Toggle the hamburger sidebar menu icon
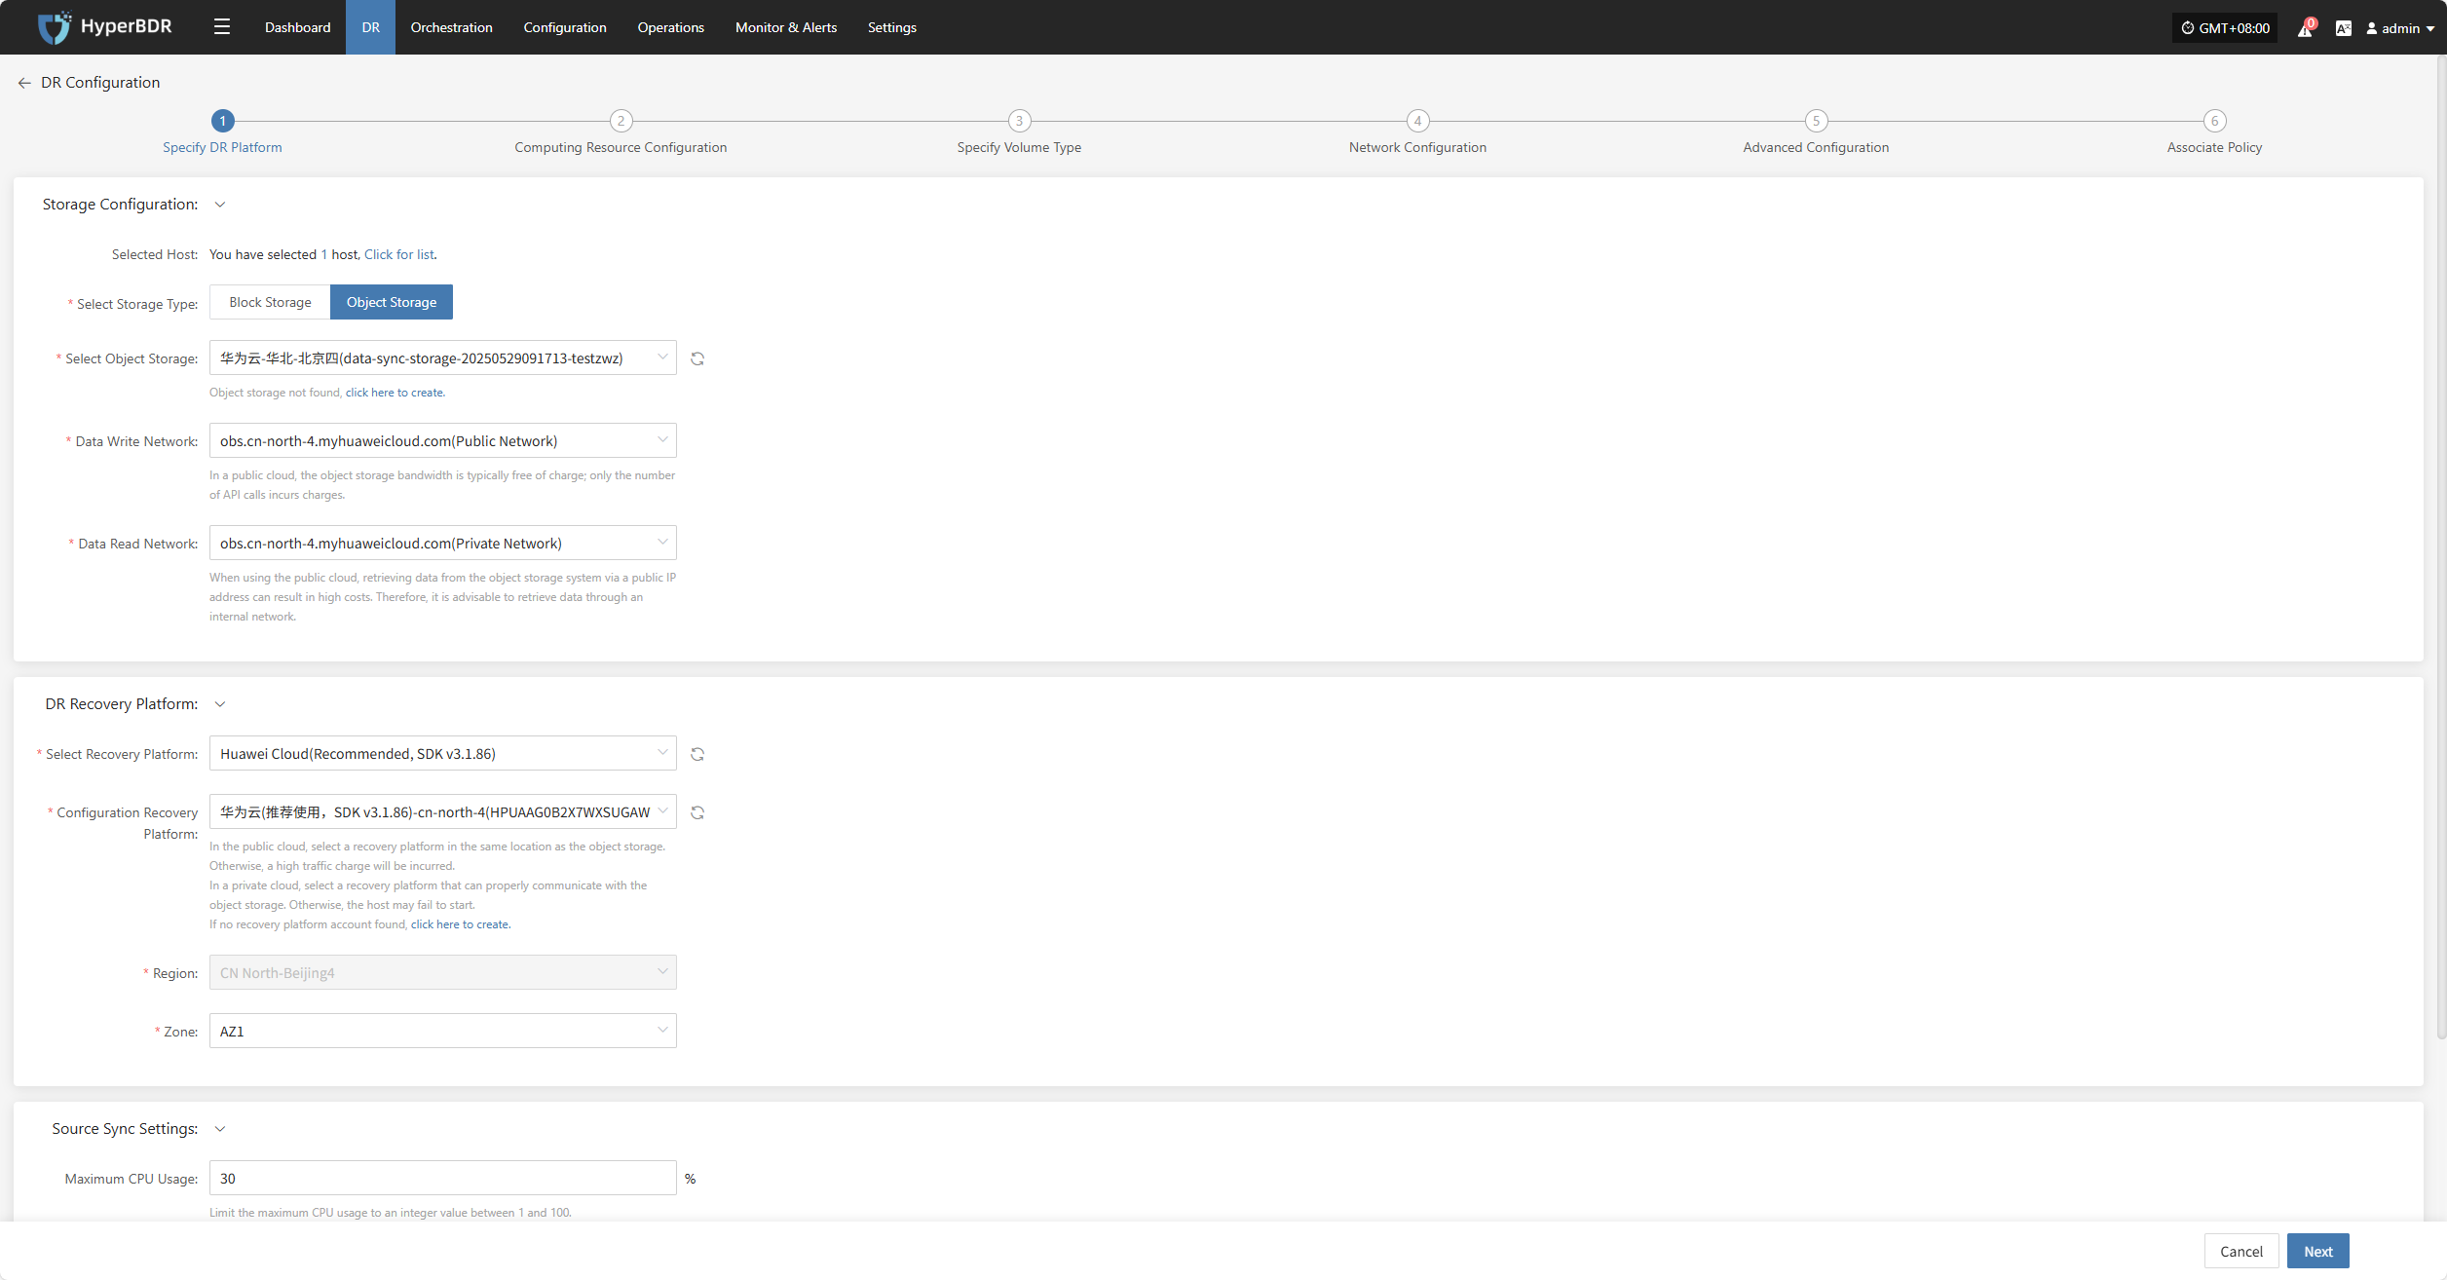 [x=222, y=27]
